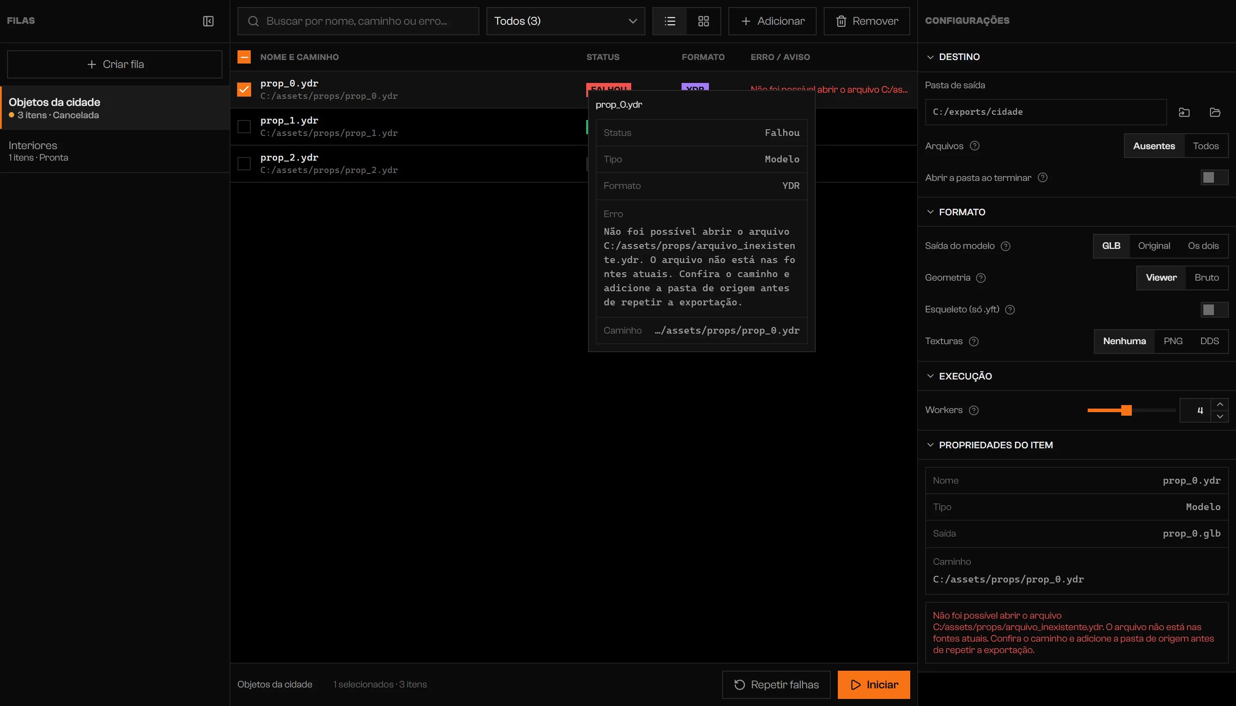Select the Objetos da cidade queue
Image resolution: width=1236 pixels, height=706 pixels.
click(x=115, y=108)
